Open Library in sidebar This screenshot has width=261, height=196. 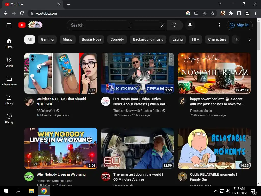(x=9, y=100)
